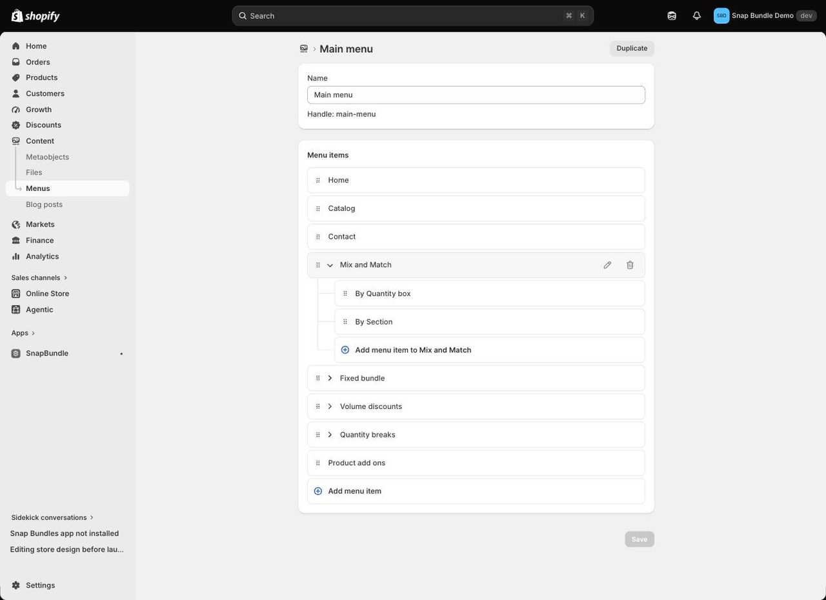Click the Save button
Image resolution: width=826 pixels, height=600 pixels.
(x=640, y=539)
